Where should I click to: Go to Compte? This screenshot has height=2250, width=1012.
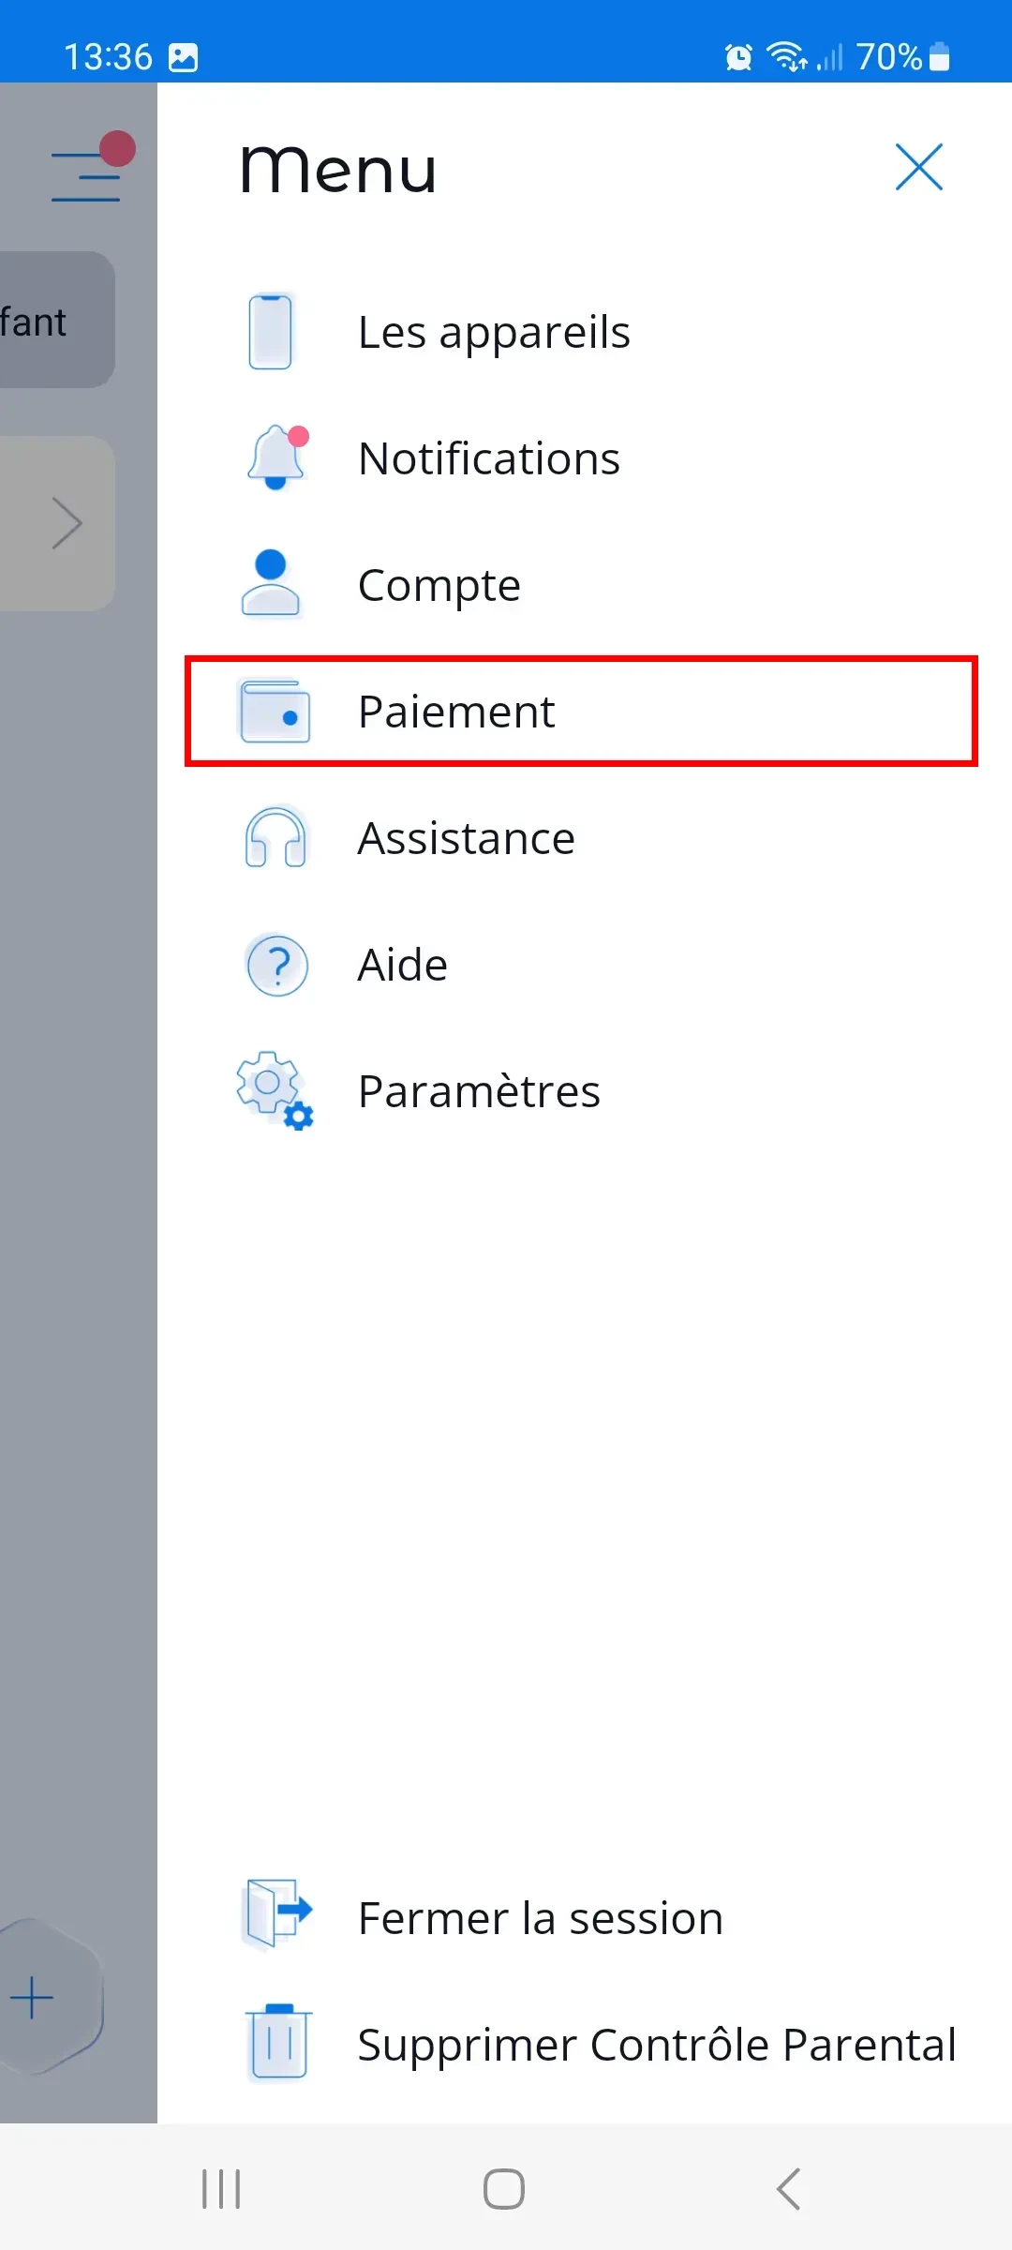pyautogui.click(x=439, y=585)
